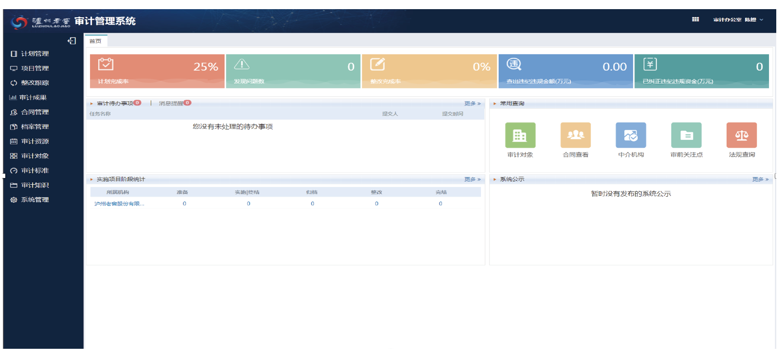The height and width of the screenshot is (356, 783).
Task: Click the 暂时没有发布的系统公示 message
Action: tap(631, 194)
